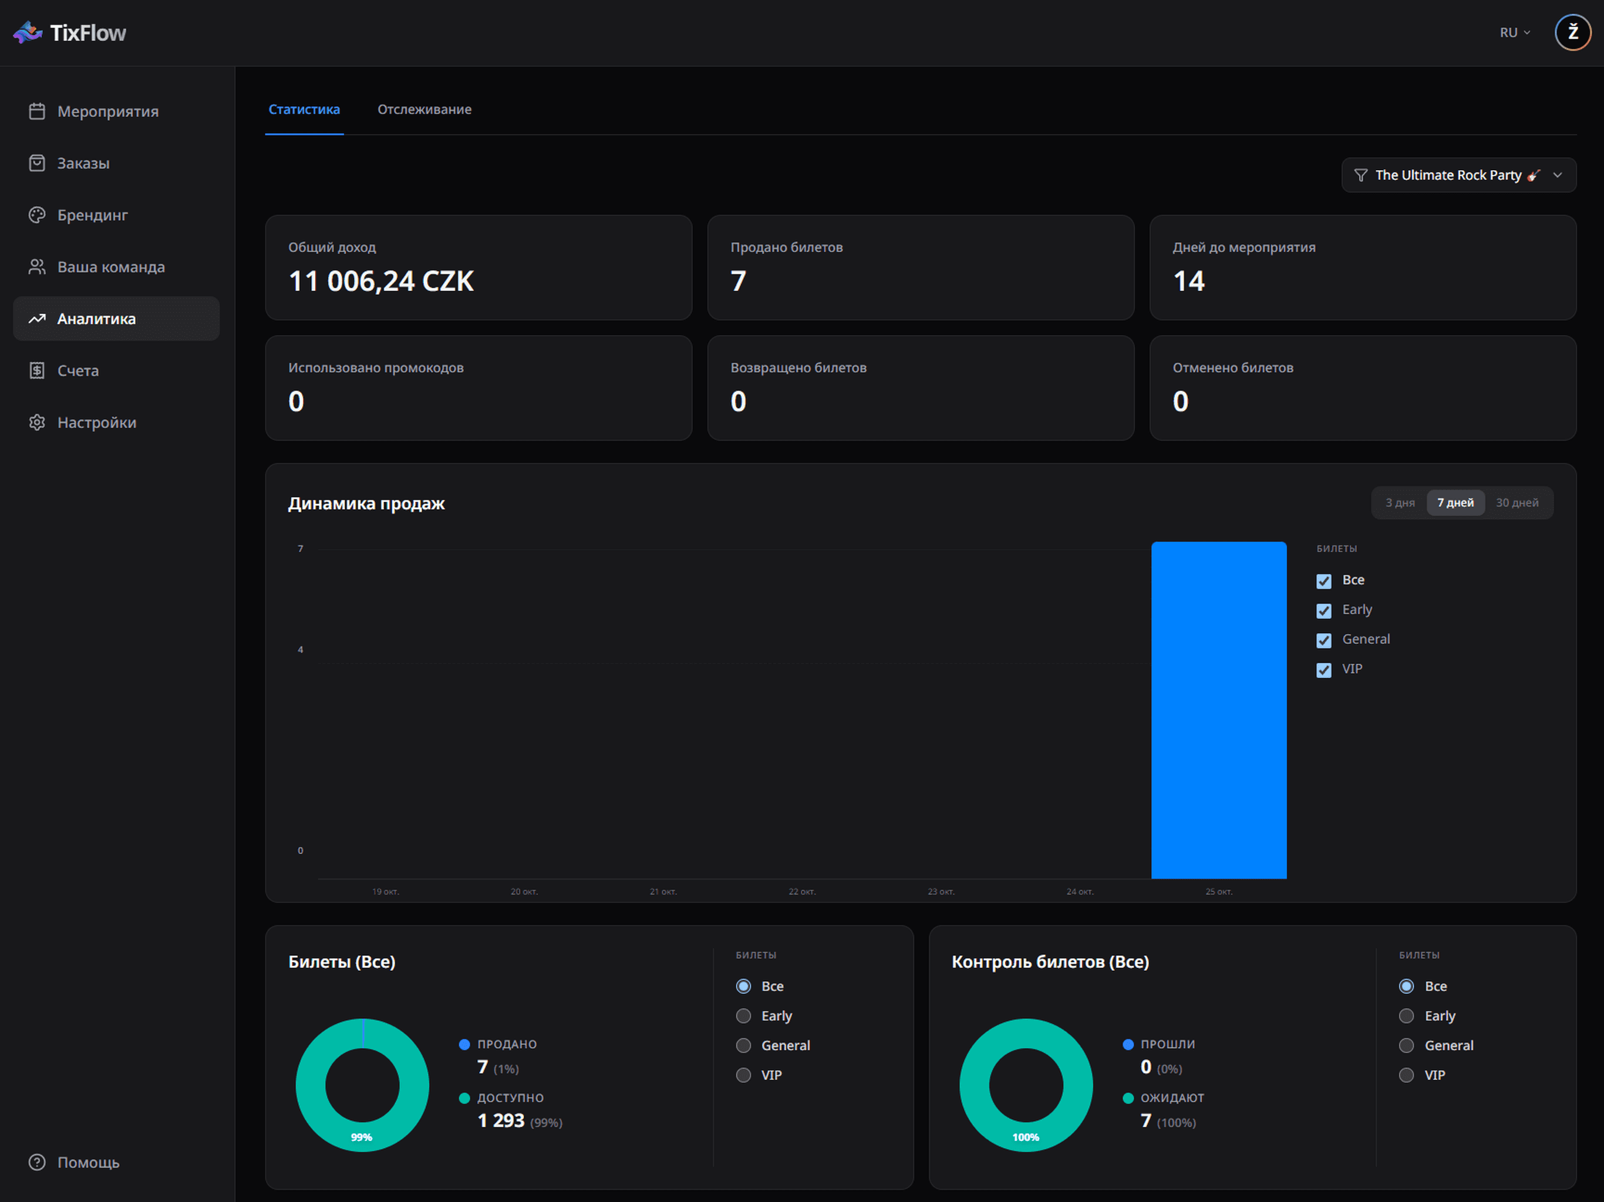Select the 30 дней range button

pyautogui.click(x=1517, y=502)
